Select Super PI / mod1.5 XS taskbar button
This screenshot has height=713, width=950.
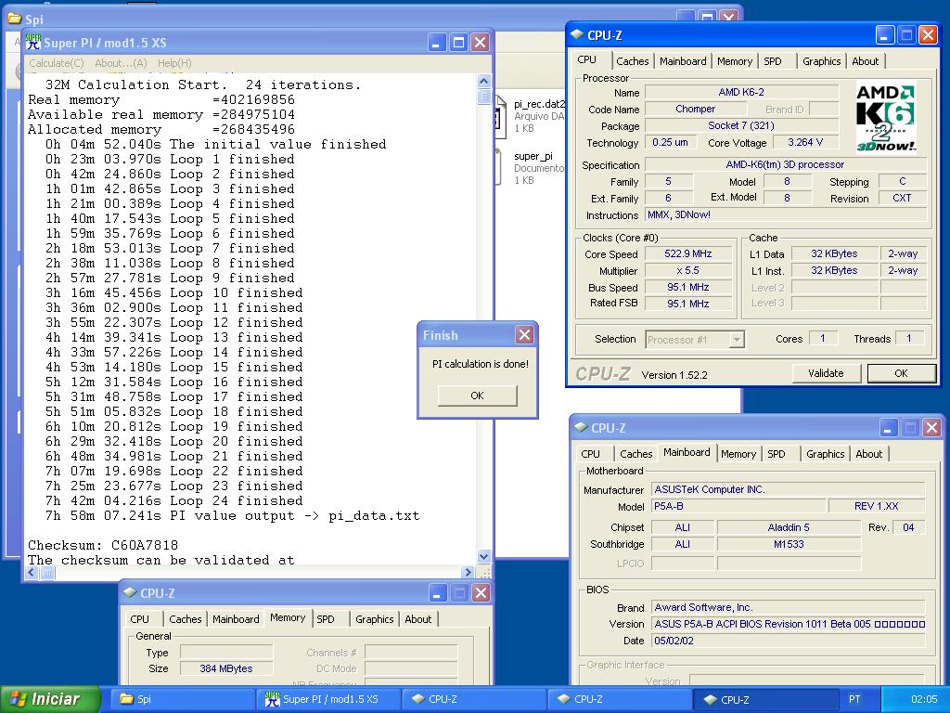[x=330, y=699]
